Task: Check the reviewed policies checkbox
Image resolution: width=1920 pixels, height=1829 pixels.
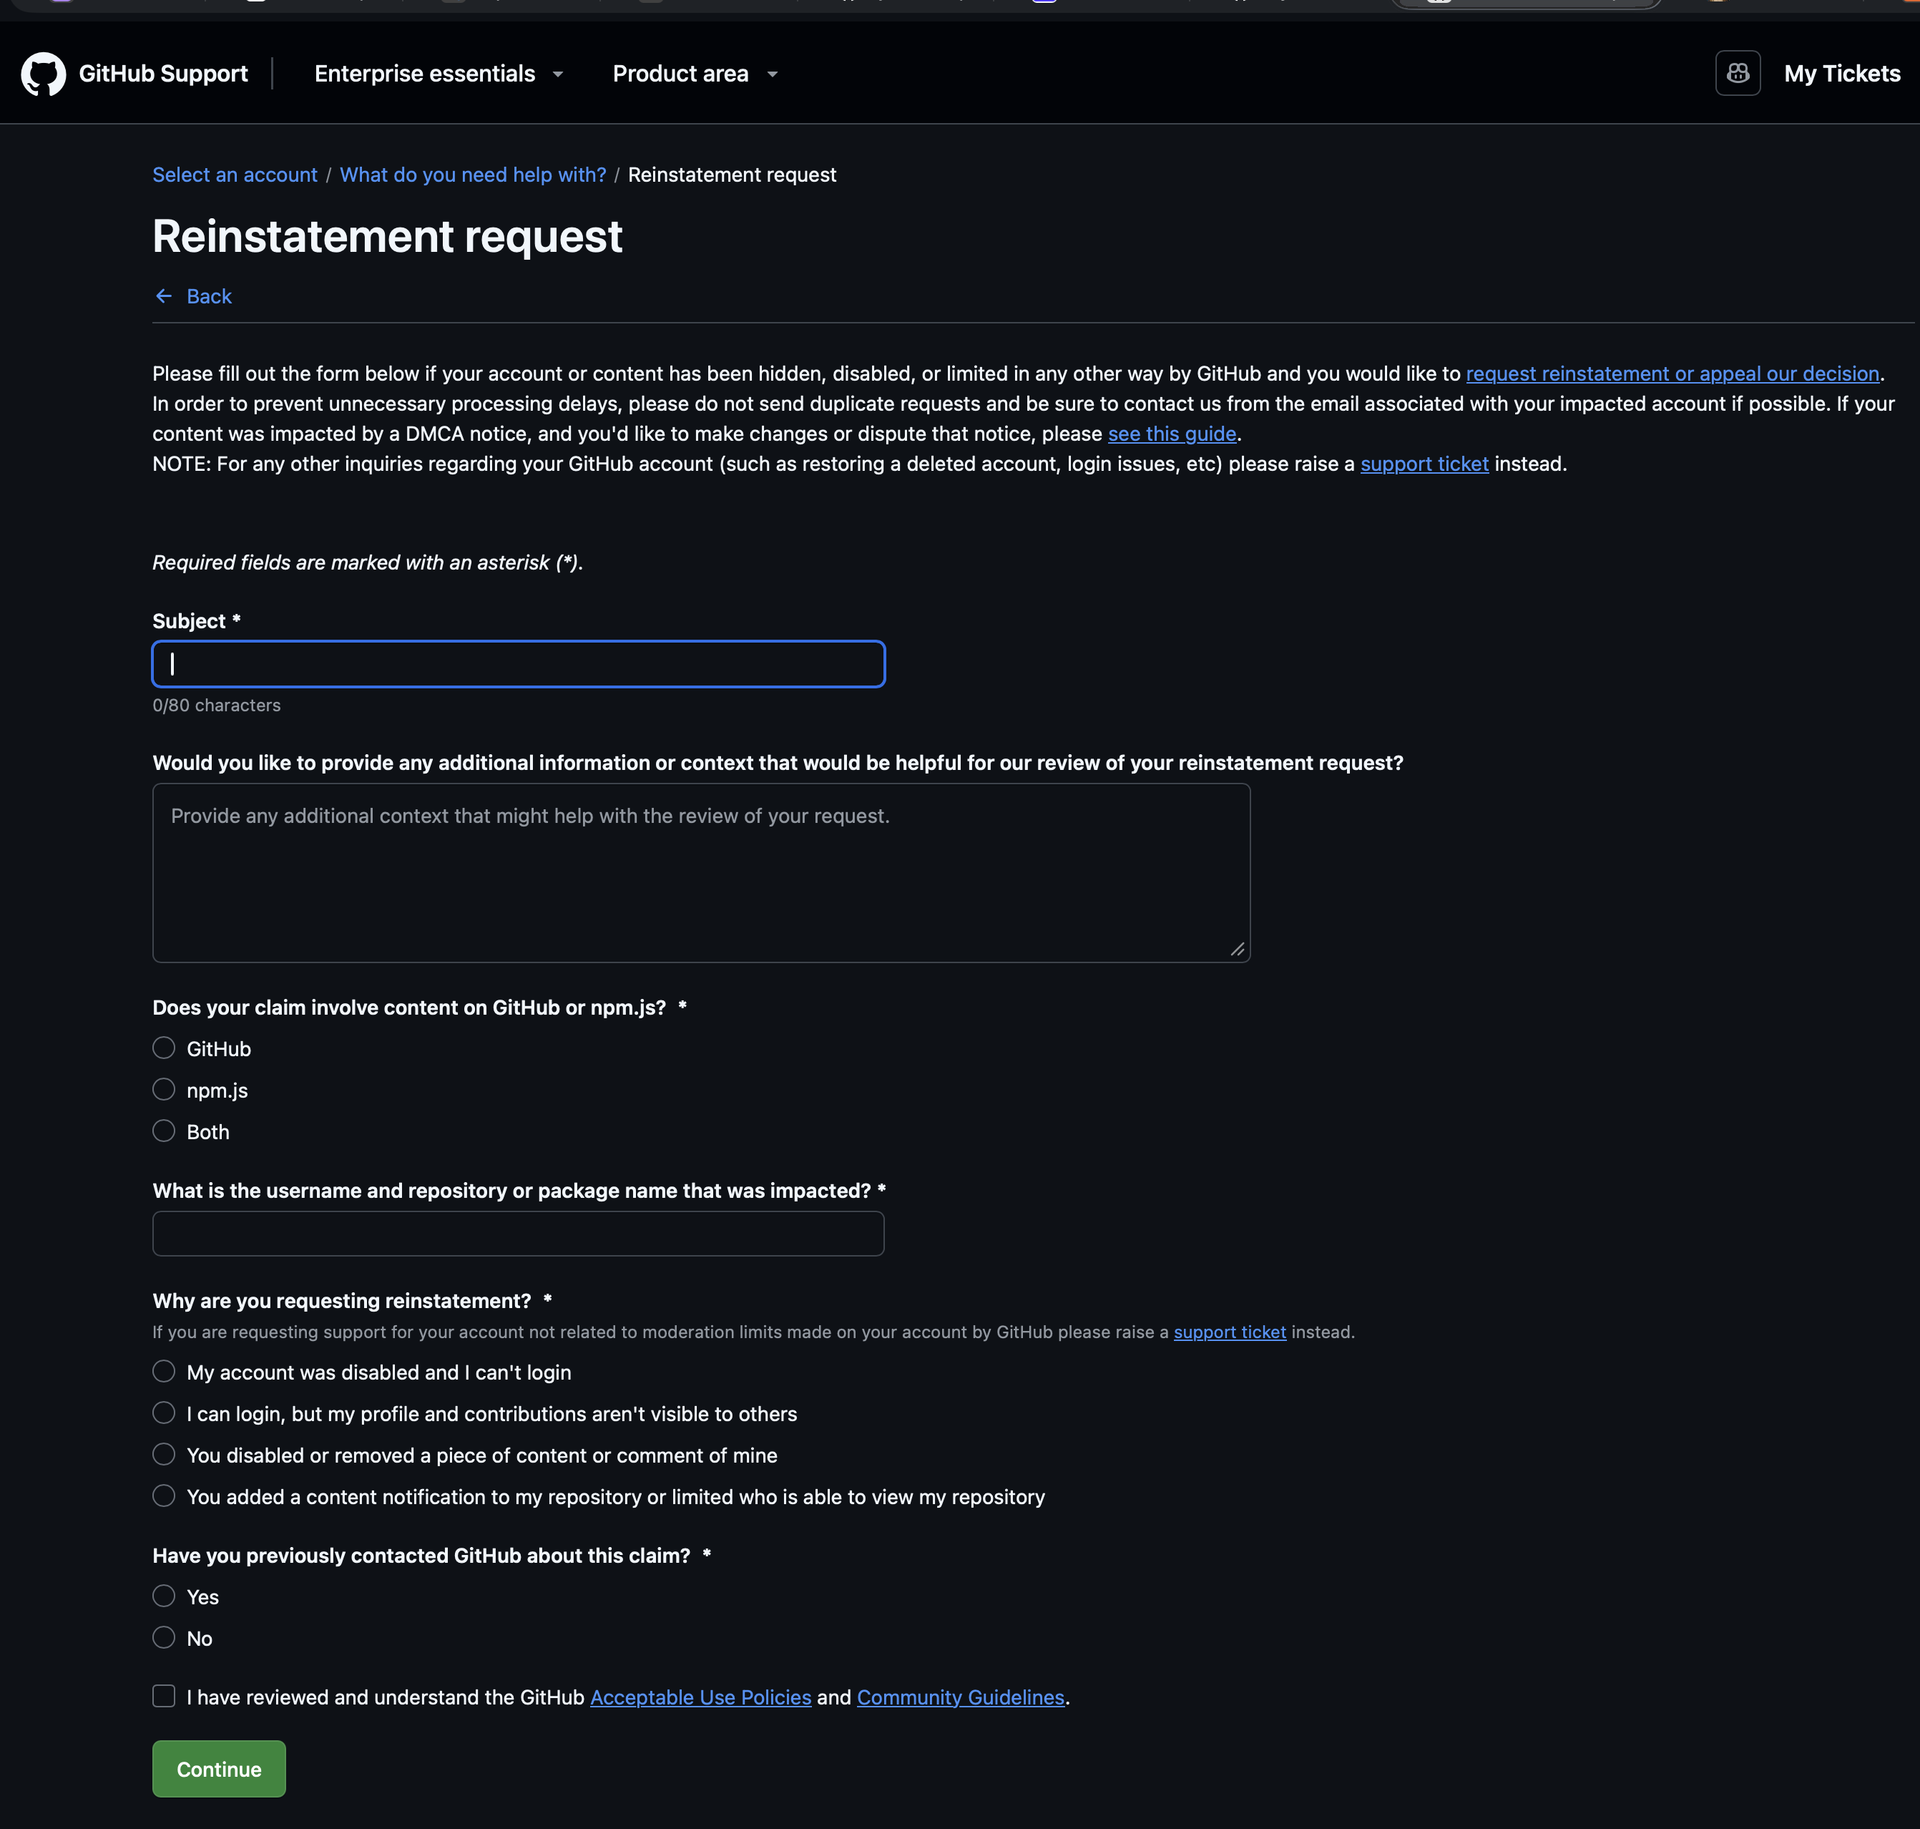Action: (x=164, y=1697)
